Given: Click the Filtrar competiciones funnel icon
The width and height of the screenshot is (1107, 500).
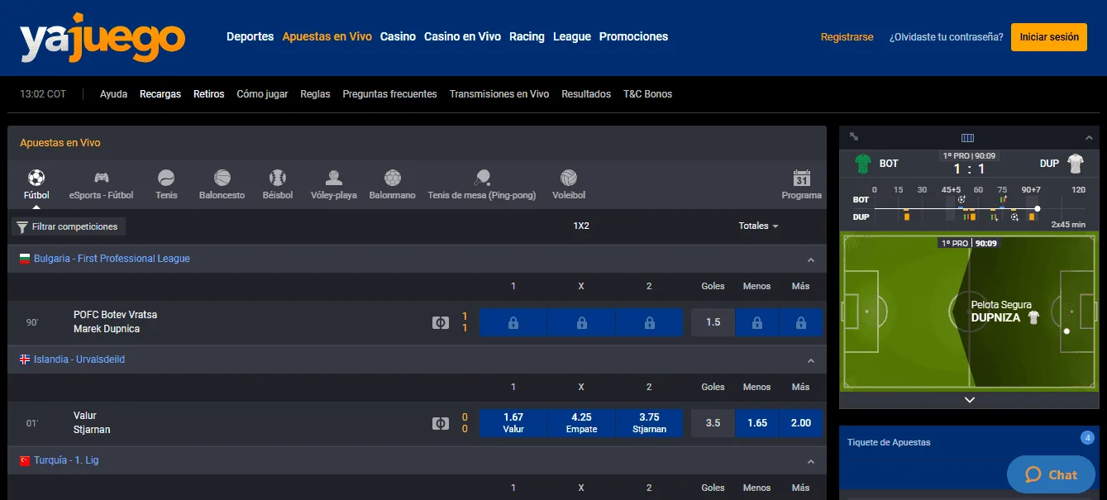Looking at the screenshot, I should click(22, 226).
